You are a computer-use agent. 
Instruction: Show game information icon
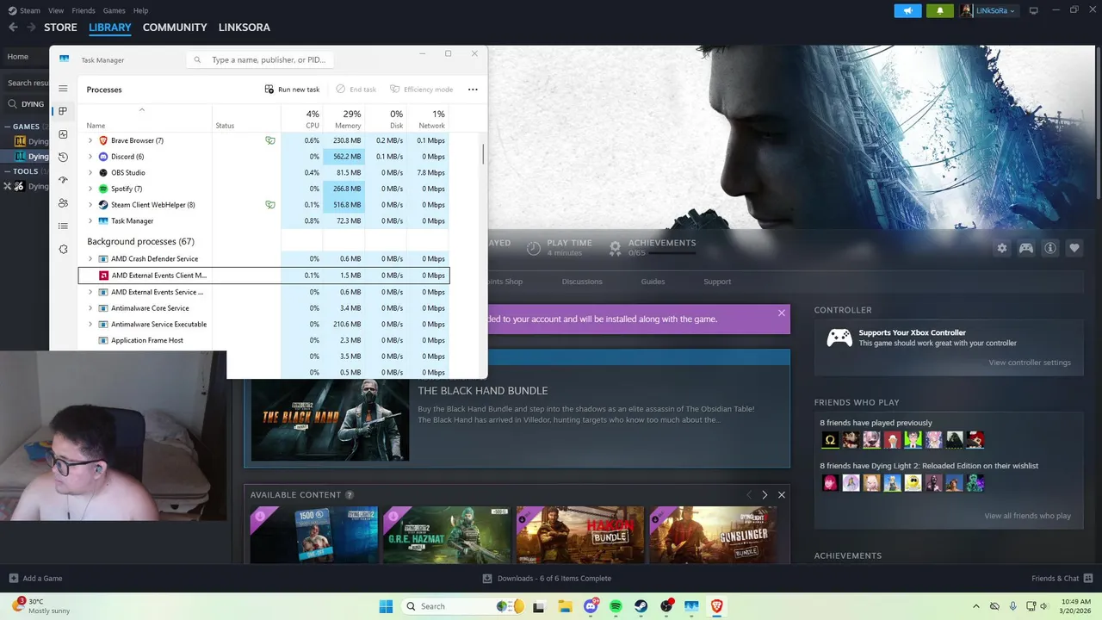click(1050, 248)
